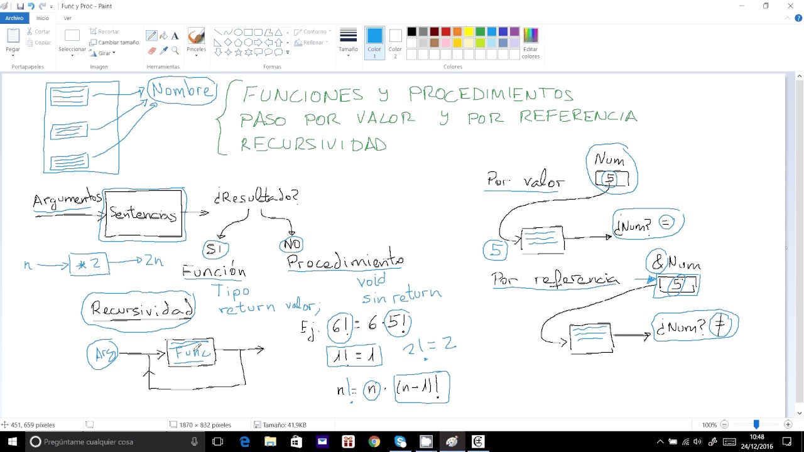Click Cortar in the clipboard group
This screenshot has height=452, width=804.
point(38,31)
